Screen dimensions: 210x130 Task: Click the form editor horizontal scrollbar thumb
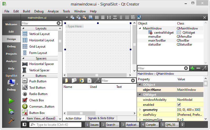97,75
